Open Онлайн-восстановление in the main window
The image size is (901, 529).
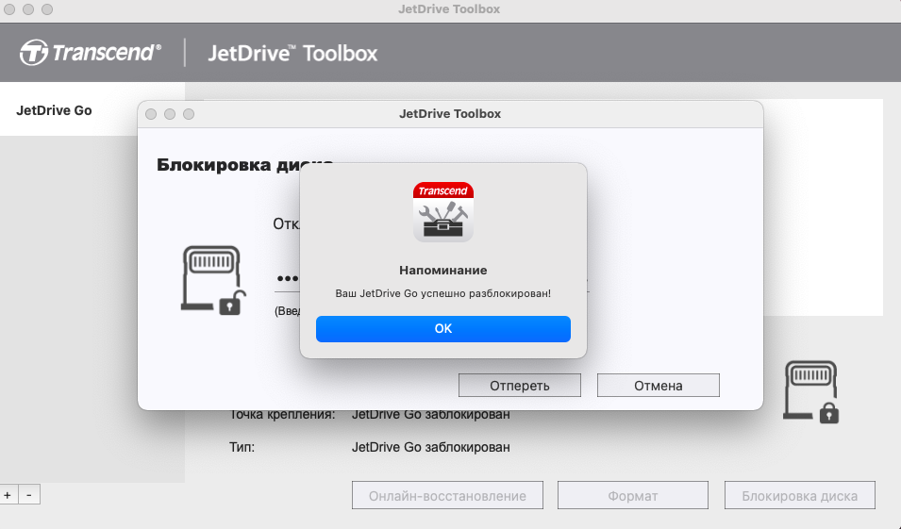coord(447,496)
